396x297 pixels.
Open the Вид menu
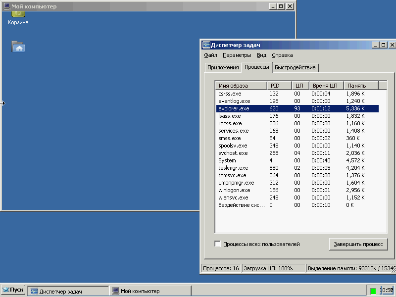(x=262, y=55)
